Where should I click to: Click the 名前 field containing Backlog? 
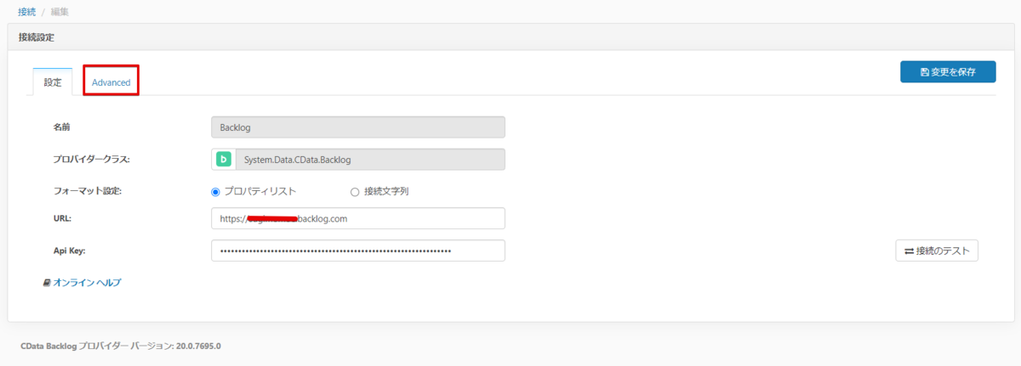[358, 127]
